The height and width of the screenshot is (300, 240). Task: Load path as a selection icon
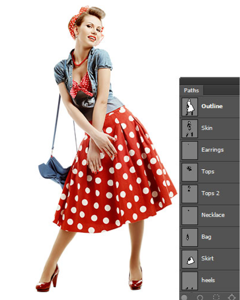point(216,297)
